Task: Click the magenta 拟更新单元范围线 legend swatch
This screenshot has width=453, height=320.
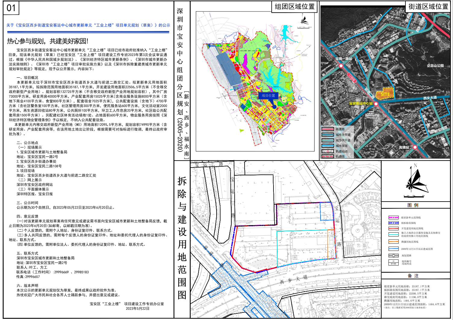Action: pyautogui.click(x=393, y=218)
